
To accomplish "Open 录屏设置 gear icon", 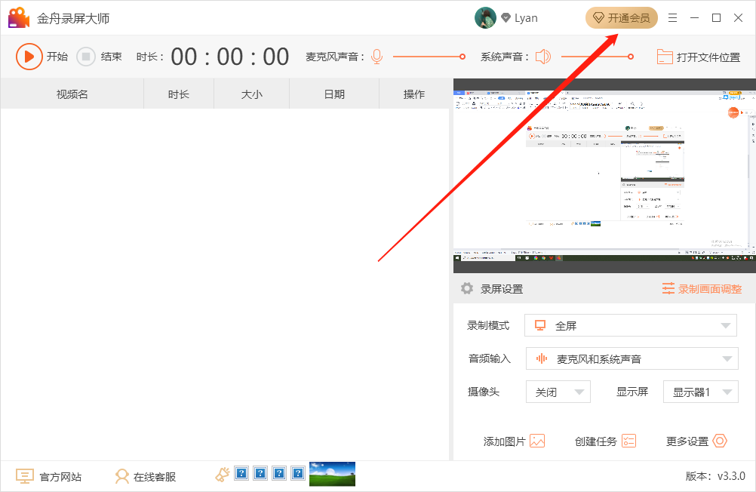I will click(467, 288).
